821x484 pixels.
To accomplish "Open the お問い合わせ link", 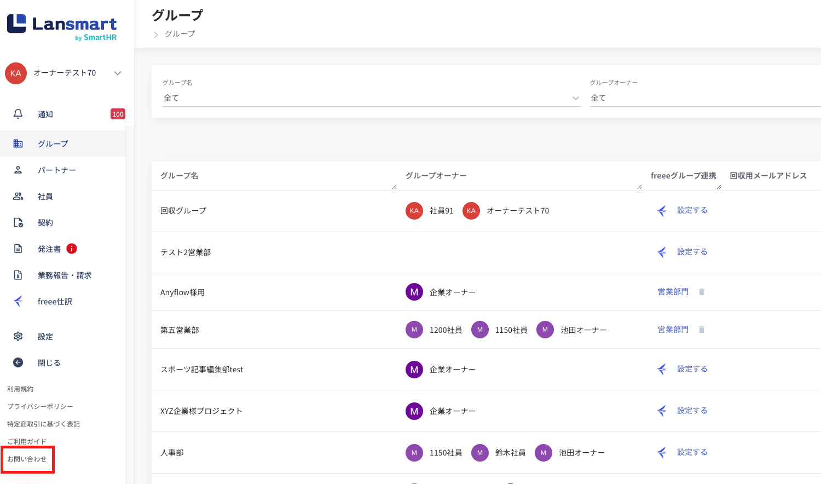I will (27, 459).
